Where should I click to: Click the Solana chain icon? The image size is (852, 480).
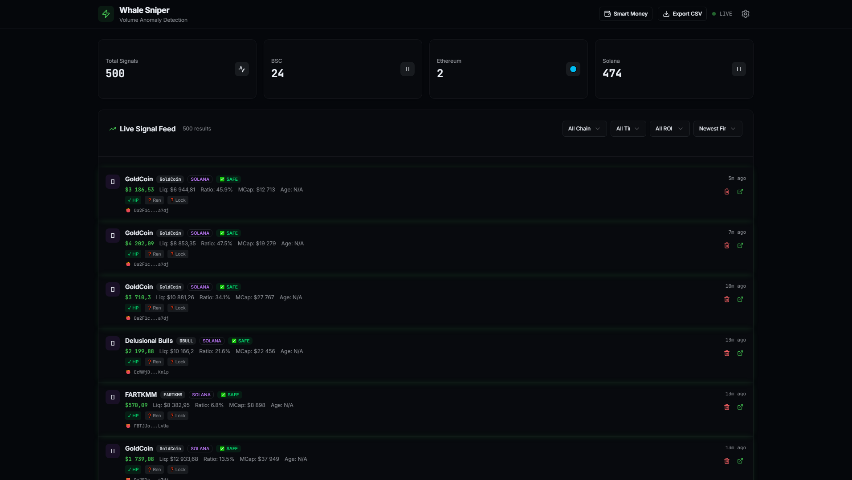click(x=739, y=69)
